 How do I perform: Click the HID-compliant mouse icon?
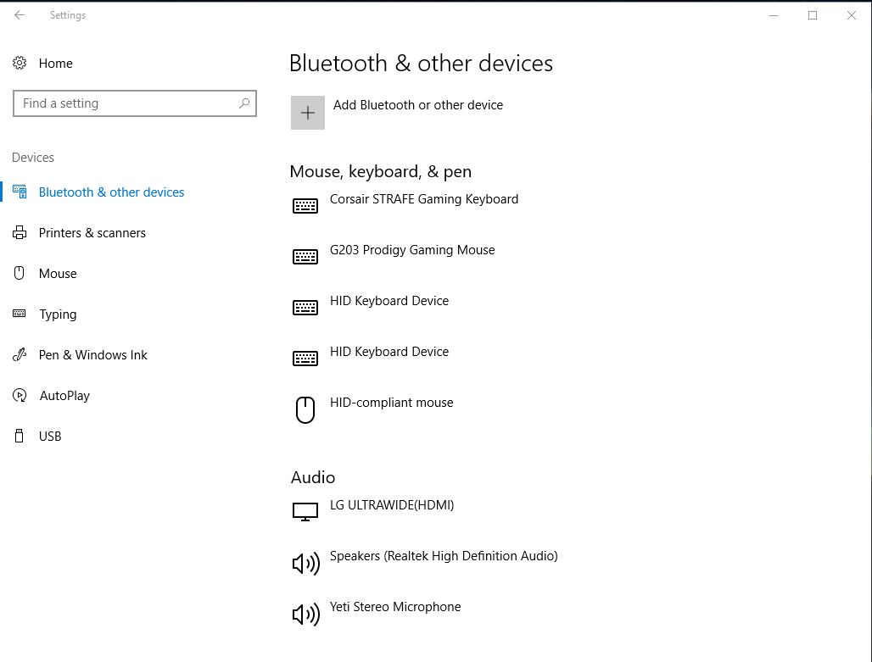[x=305, y=410]
